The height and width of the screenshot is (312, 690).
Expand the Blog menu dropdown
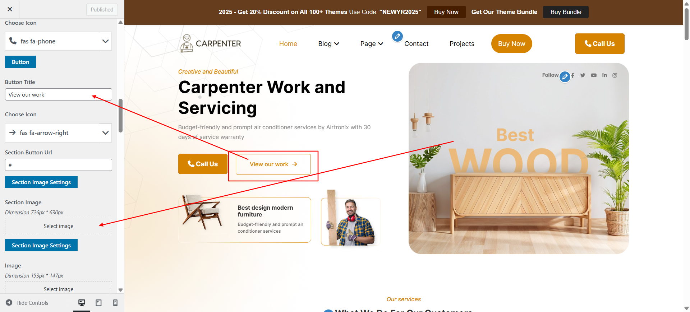(328, 44)
